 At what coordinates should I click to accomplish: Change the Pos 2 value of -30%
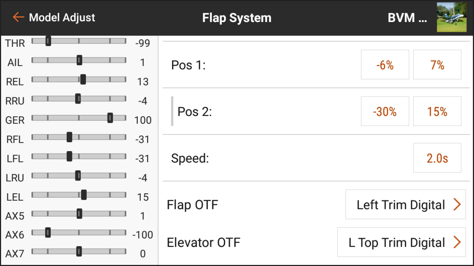tap(385, 111)
